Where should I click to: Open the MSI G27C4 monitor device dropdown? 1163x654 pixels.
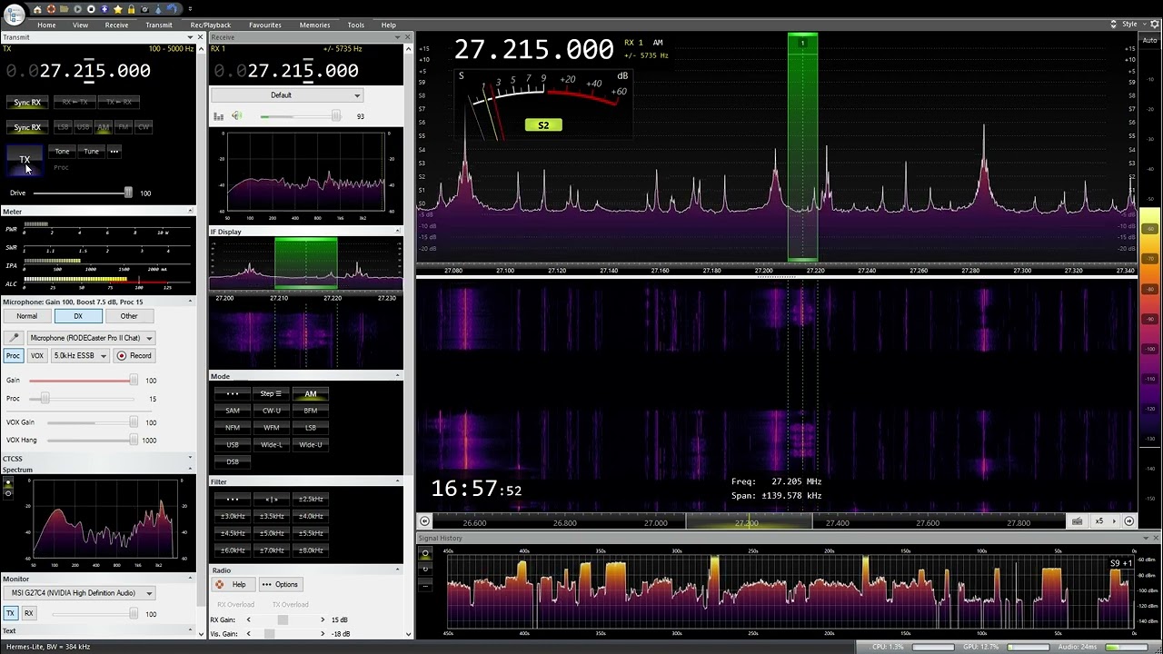[79, 593]
